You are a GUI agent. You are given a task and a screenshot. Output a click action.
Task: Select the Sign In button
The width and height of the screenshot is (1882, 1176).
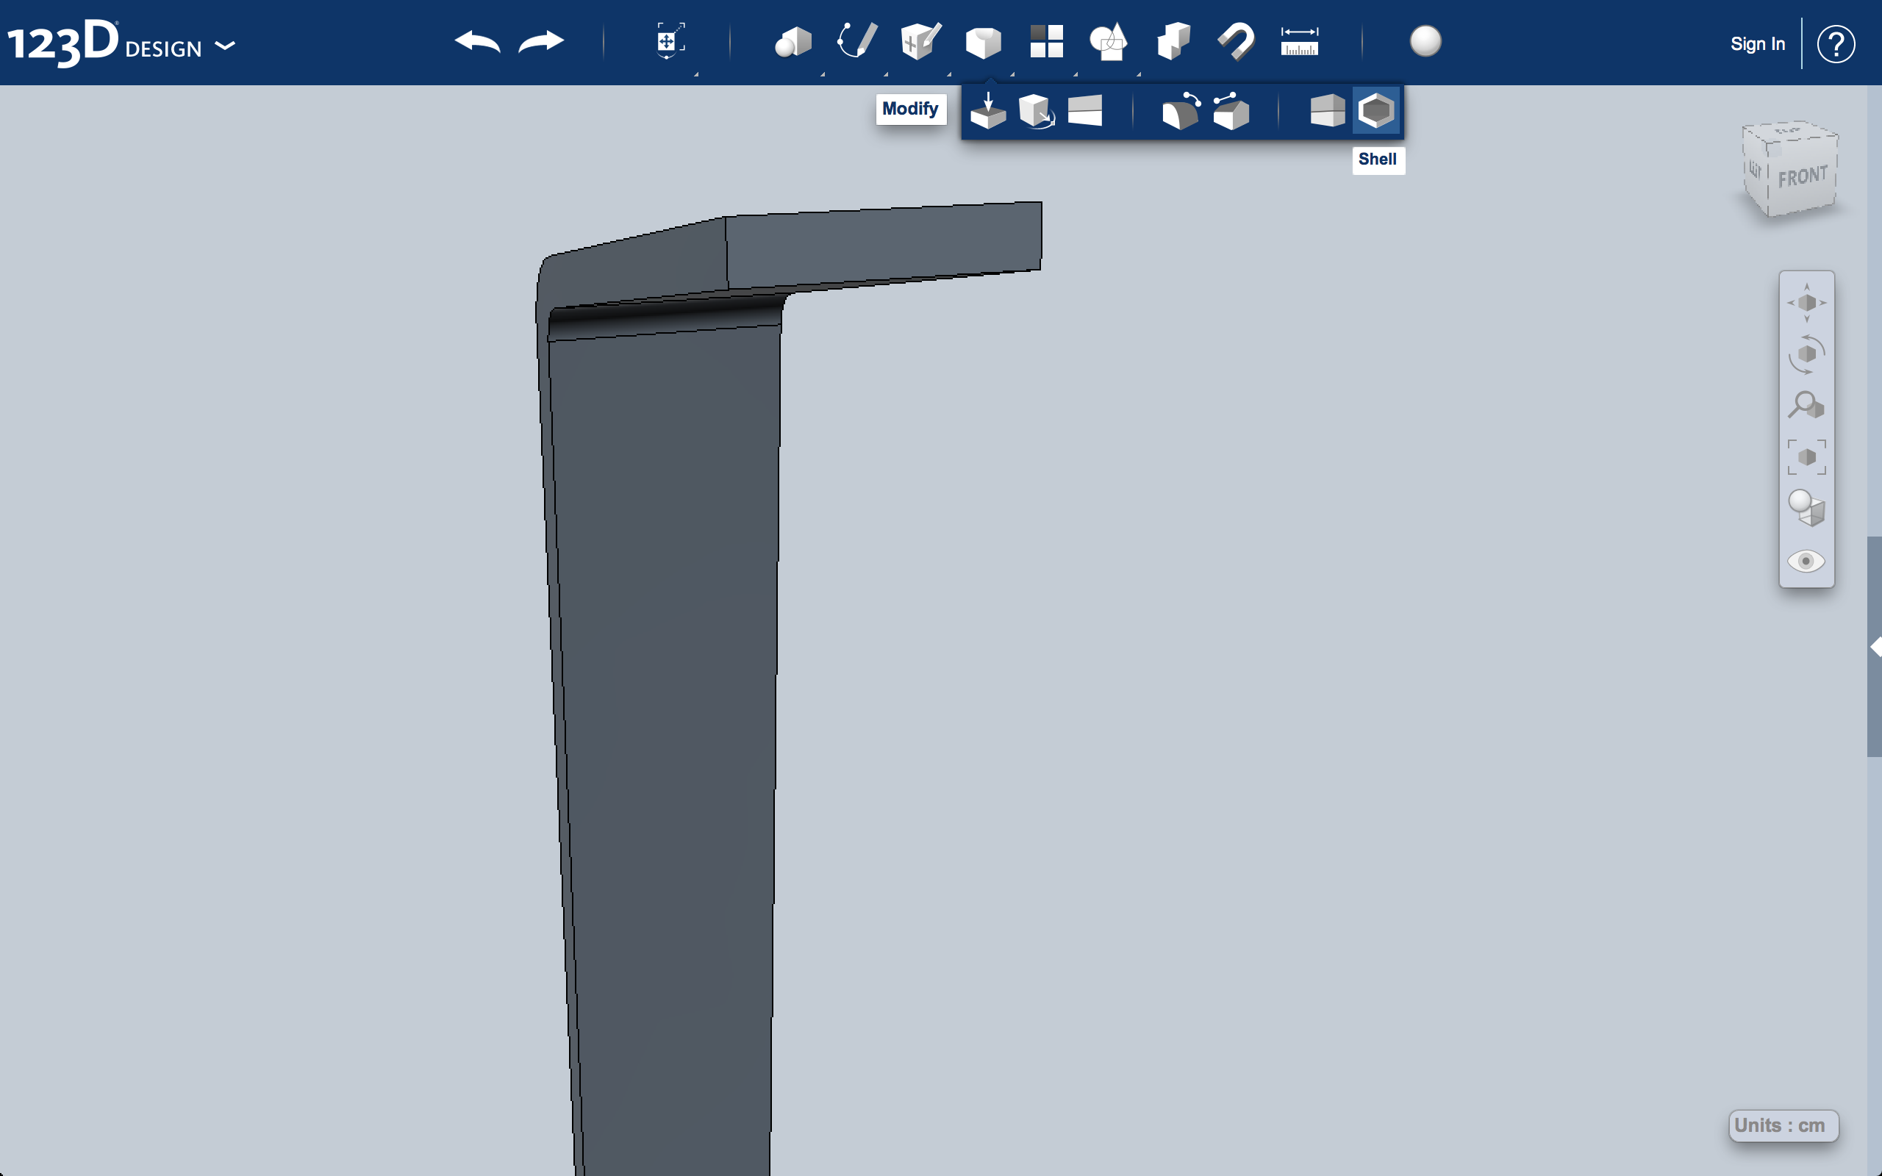click(x=1757, y=43)
